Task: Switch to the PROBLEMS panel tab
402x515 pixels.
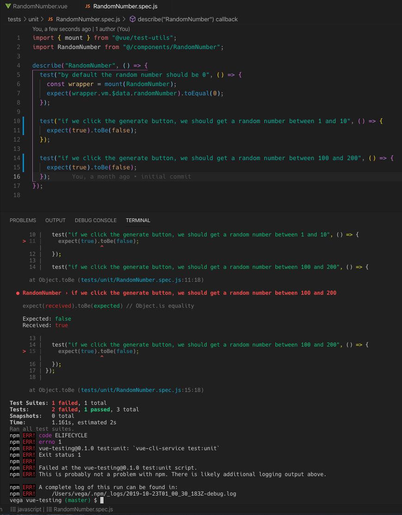Action: 23,220
